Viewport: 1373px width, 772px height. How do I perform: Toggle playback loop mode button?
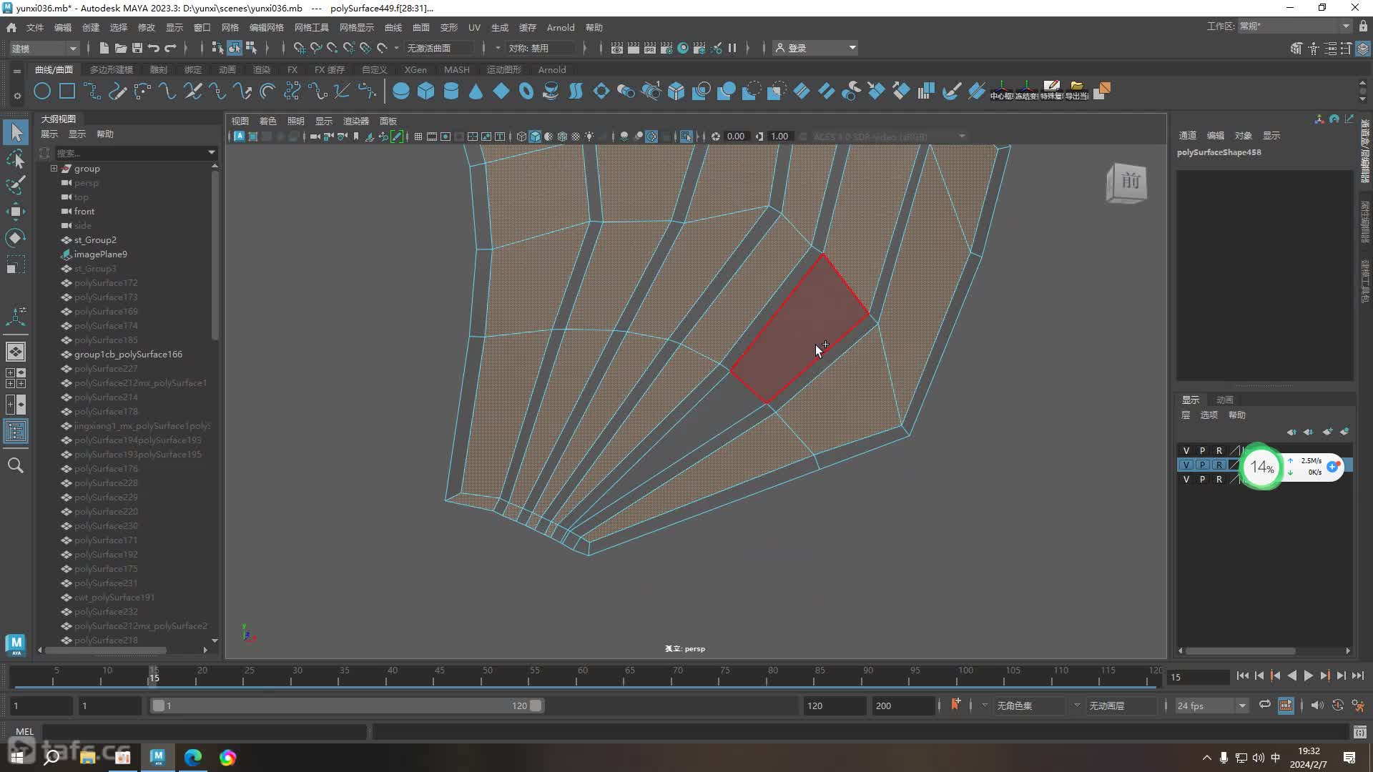(x=1265, y=706)
